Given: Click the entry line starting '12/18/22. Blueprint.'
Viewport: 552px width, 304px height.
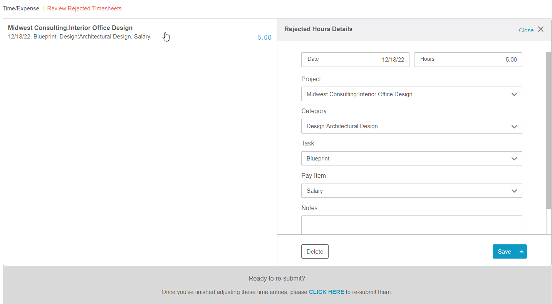Looking at the screenshot, I should [x=79, y=37].
